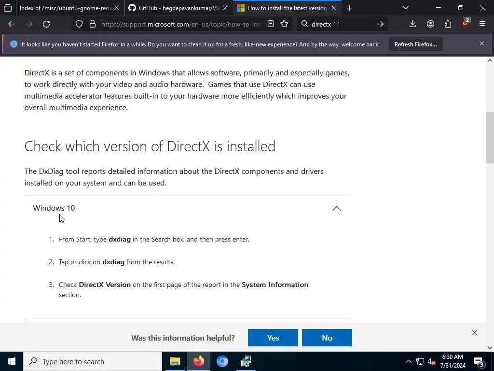Screen dimensions: 494x371
Task: Open the Firefox account icon
Action: 430,24
